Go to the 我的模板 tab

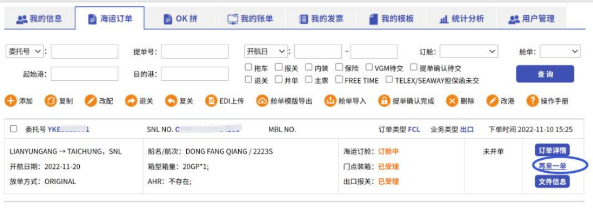click(391, 19)
